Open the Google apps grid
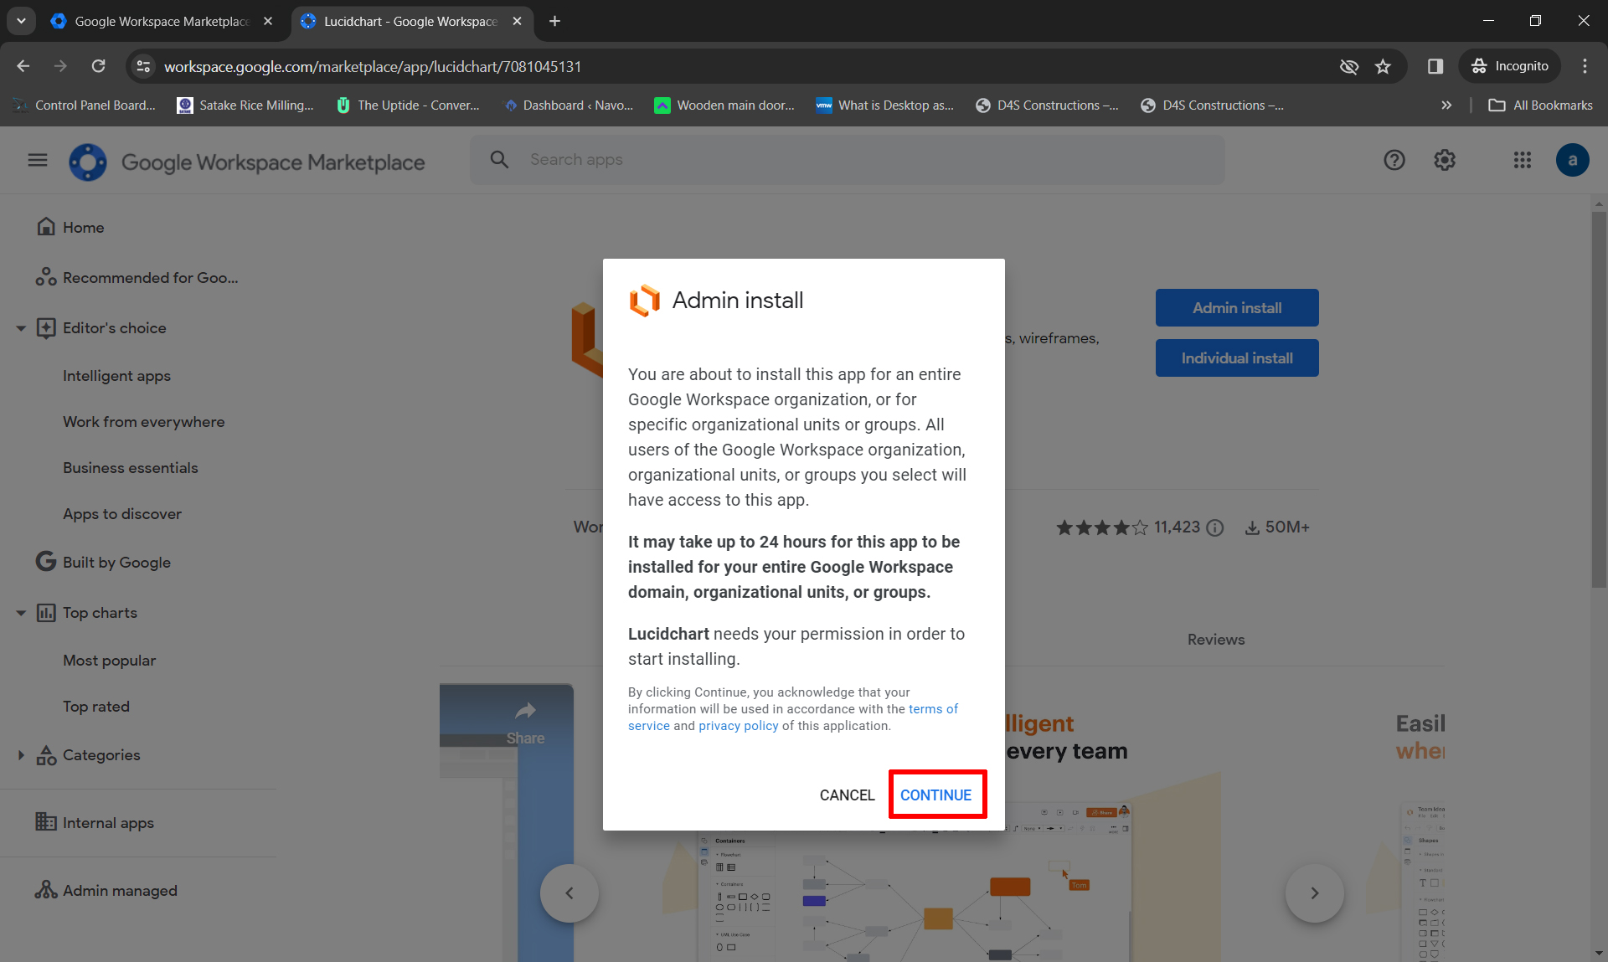This screenshot has height=962, width=1608. [1523, 160]
